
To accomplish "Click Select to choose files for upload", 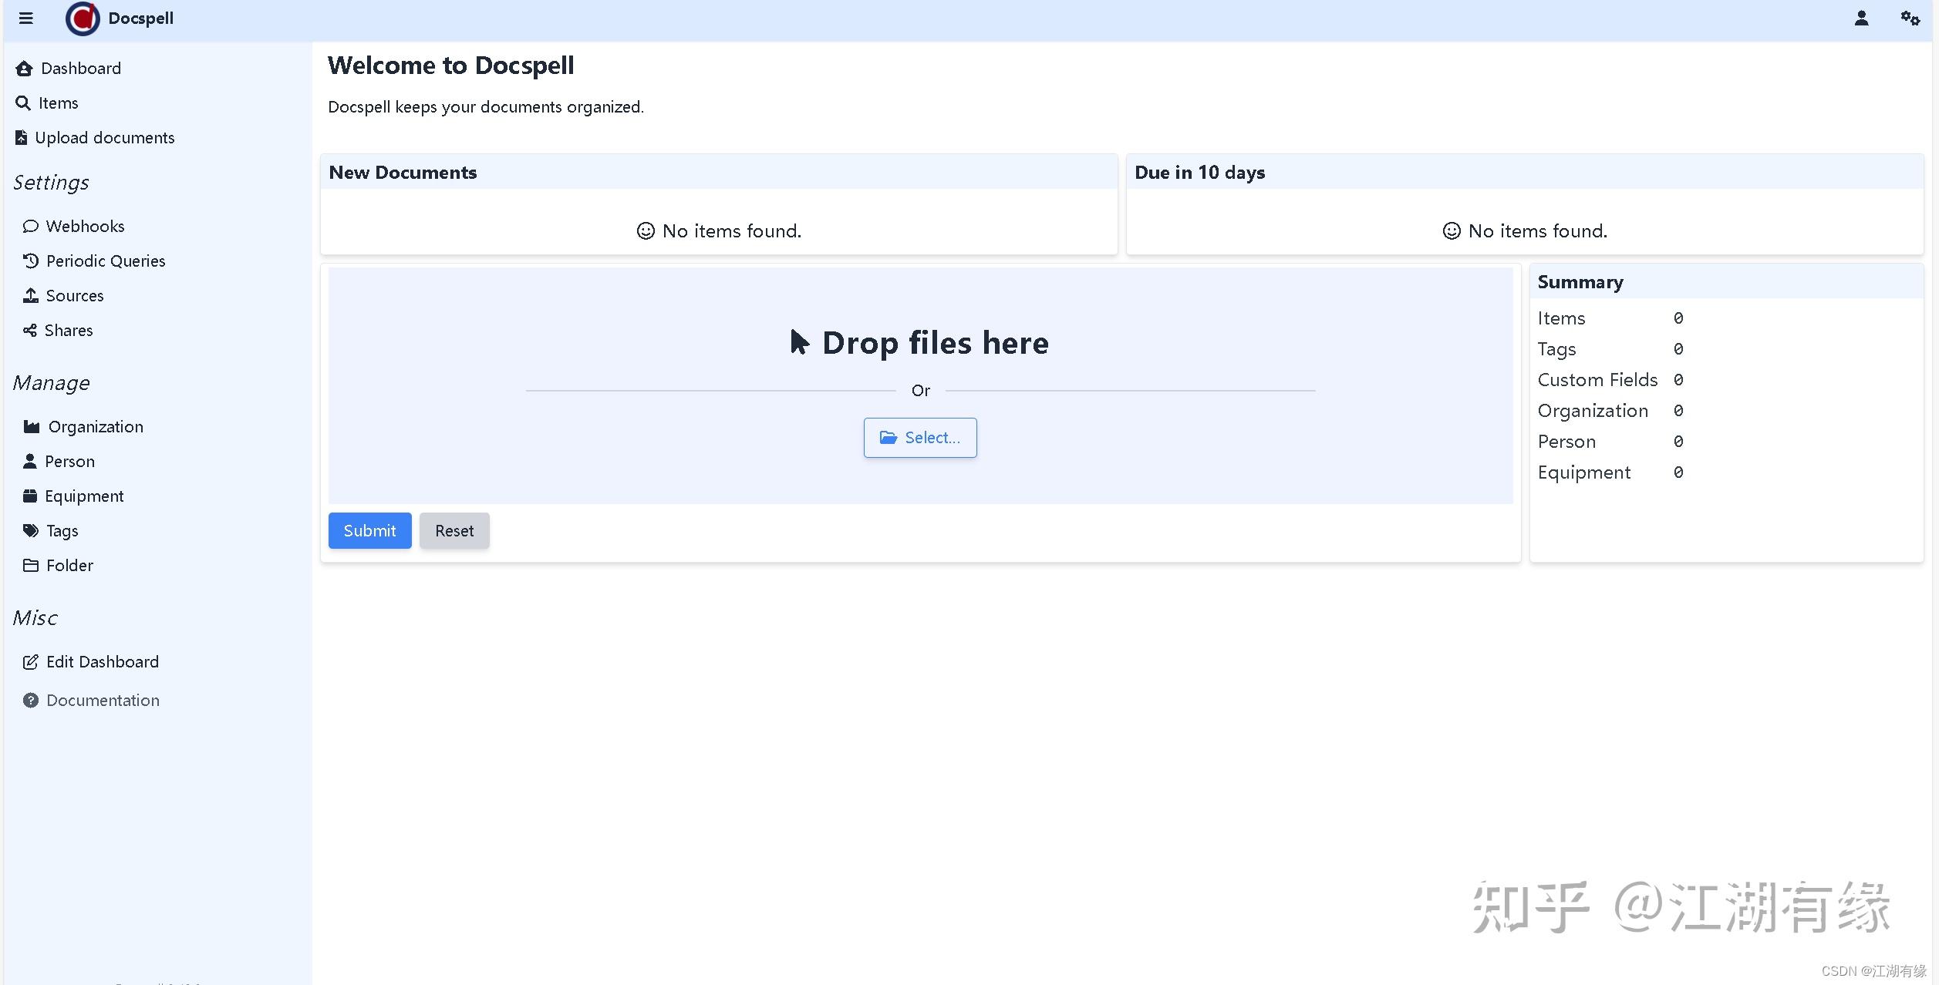I will pyautogui.click(x=919, y=437).
